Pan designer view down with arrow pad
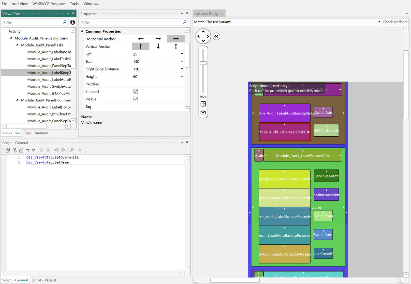This screenshot has width=411, height=284. pyautogui.click(x=203, y=41)
